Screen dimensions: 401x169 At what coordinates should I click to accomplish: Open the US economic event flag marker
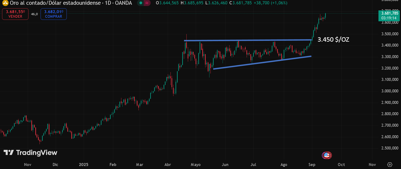pyautogui.click(x=326, y=155)
